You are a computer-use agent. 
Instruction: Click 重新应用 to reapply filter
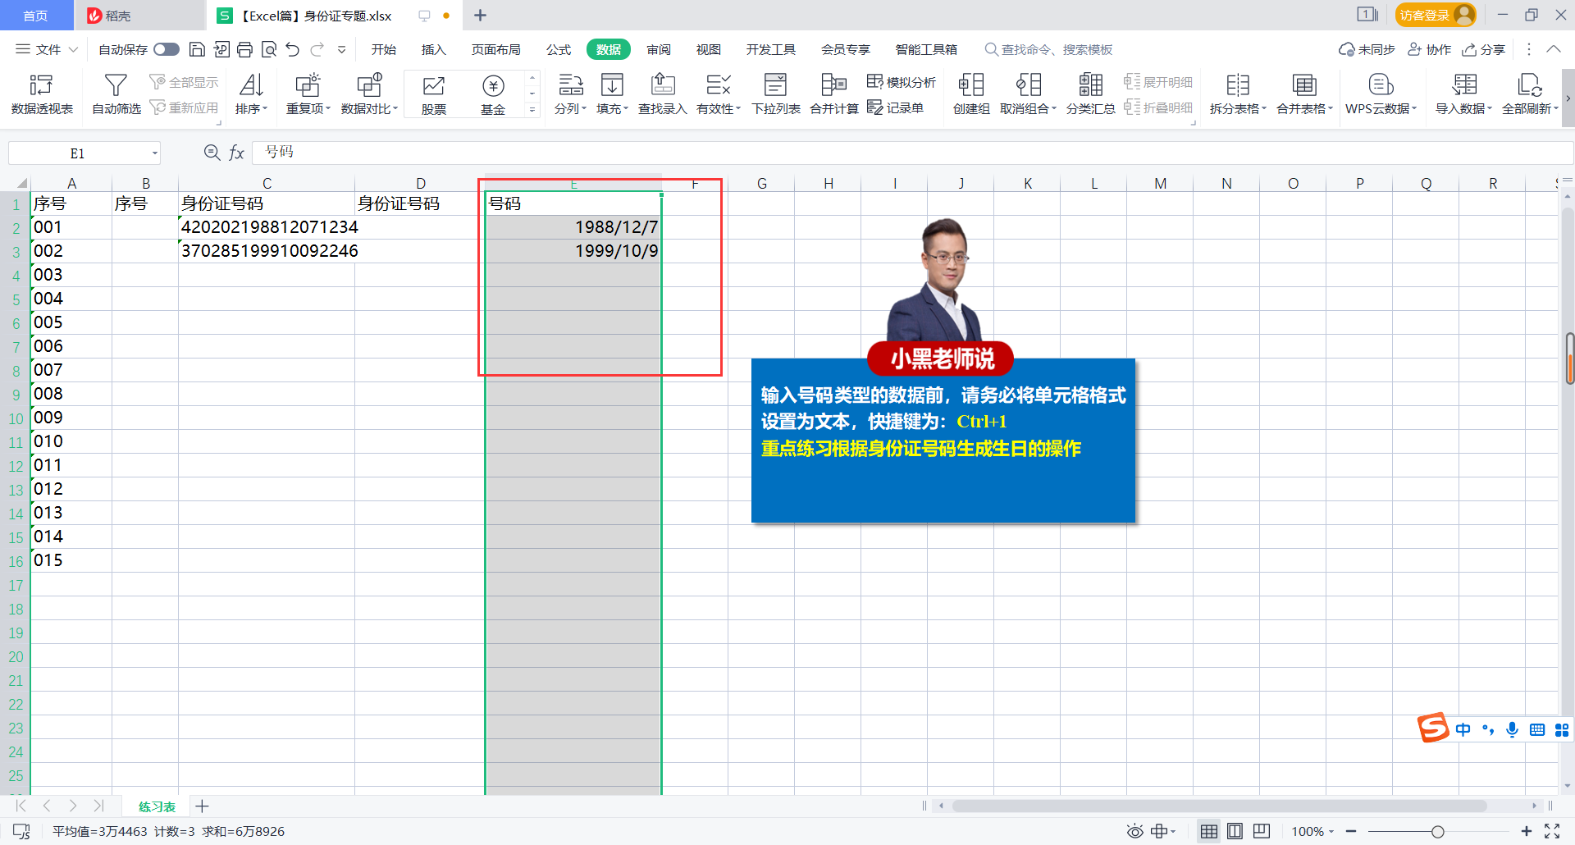(x=185, y=106)
